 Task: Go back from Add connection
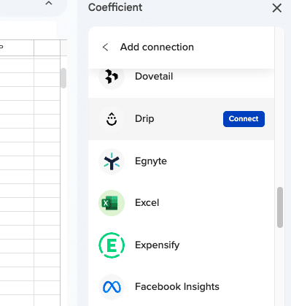point(105,47)
